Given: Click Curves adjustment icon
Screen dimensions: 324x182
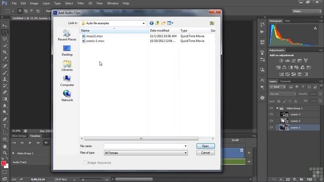Looking at the screenshot, I should [294, 61].
